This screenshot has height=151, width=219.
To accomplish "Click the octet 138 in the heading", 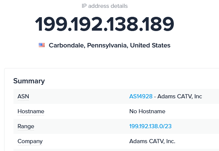I will (x=123, y=24).
